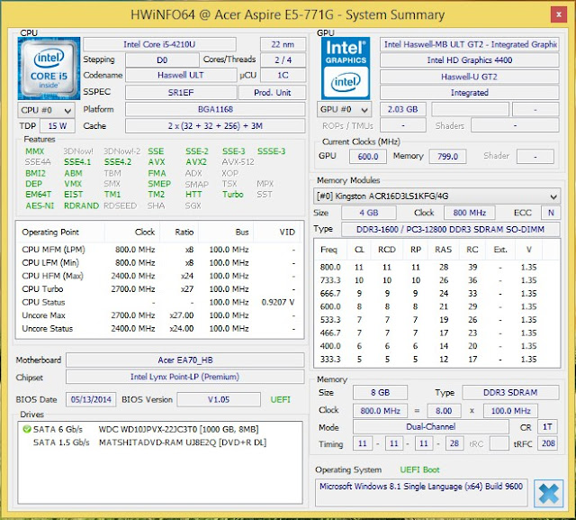576x520 pixels.
Task: Click the Windows 8.1 operating system field
Action: pos(421,492)
